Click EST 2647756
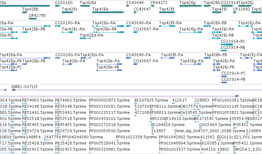Screen dimensions: 262x154 click(52, 137)
